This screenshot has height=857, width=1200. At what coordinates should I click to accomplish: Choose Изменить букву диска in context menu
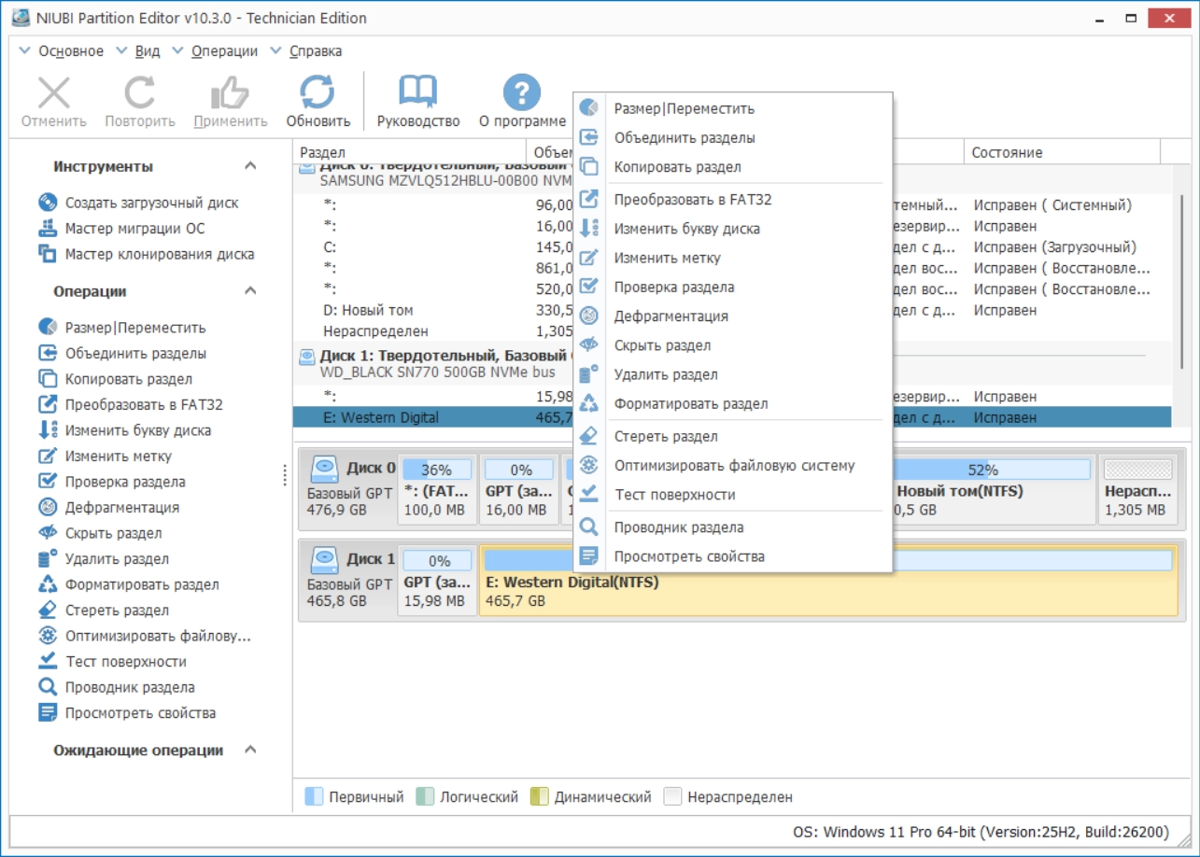(x=733, y=229)
